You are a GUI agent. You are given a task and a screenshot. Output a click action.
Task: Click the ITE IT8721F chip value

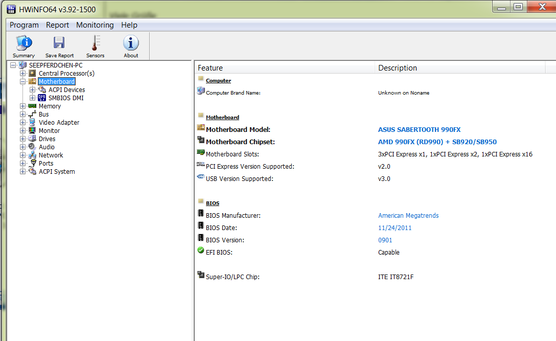click(396, 277)
